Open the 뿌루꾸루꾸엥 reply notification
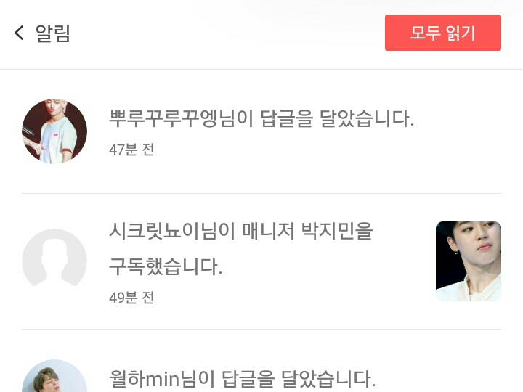The height and width of the screenshot is (392, 523). pyautogui.click(x=261, y=131)
